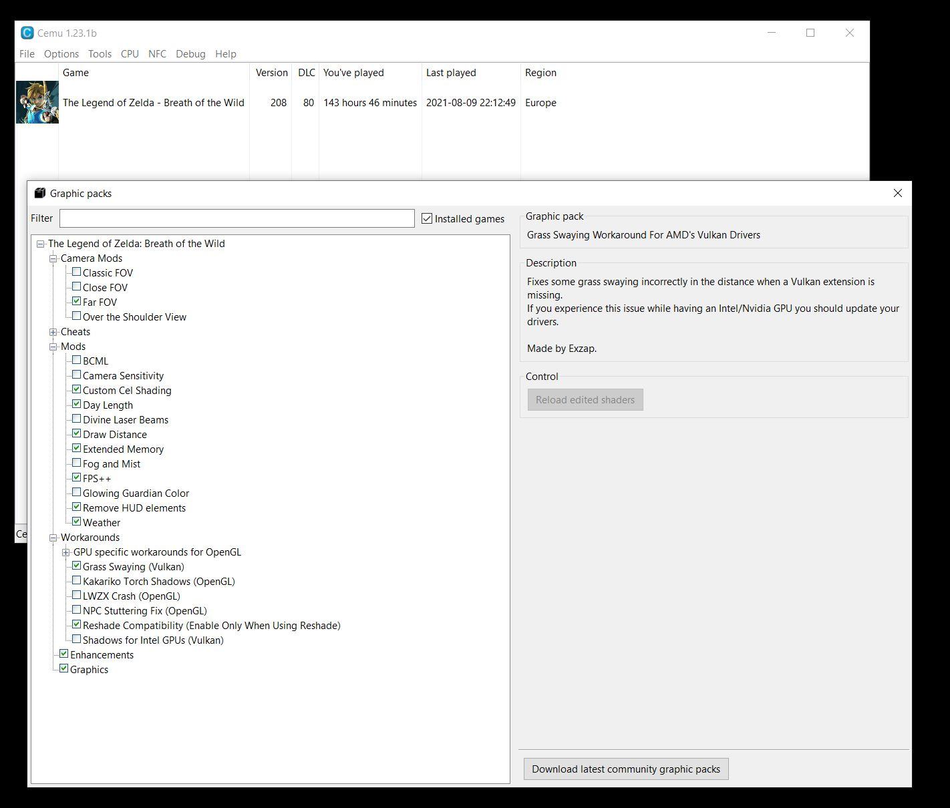This screenshot has width=950, height=808.
Task: Enable the Fog and Mist checkbox
Action: (x=76, y=463)
